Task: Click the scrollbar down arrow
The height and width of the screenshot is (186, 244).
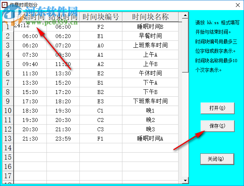Action: pyautogui.click(x=185, y=181)
